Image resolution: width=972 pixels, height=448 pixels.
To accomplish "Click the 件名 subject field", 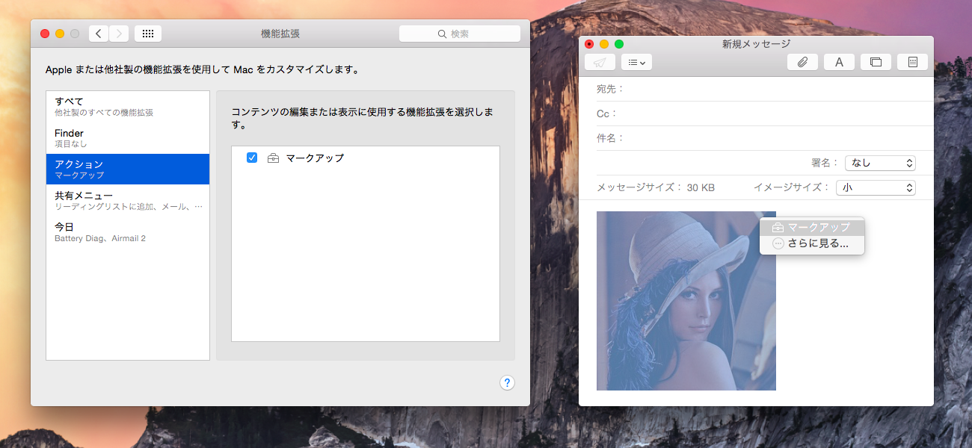I will pyautogui.click(x=756, y=138).
